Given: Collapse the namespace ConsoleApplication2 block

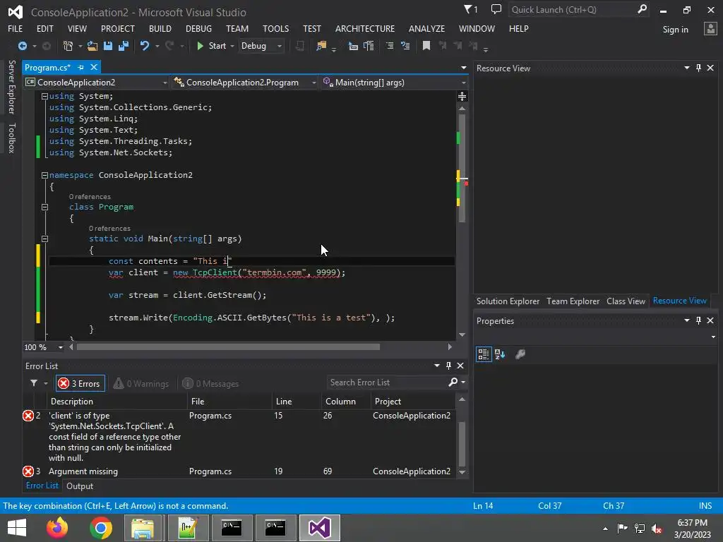Looking at the screenshot, I should (44, 175).
